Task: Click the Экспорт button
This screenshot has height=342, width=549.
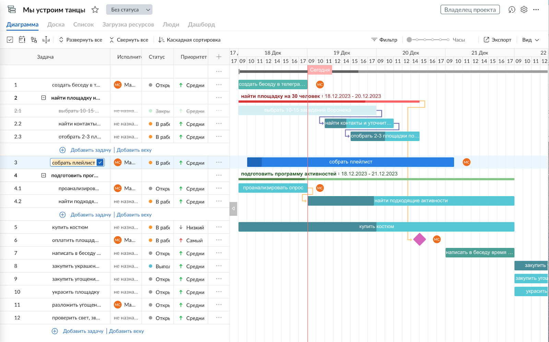Action: pos(497,40)
